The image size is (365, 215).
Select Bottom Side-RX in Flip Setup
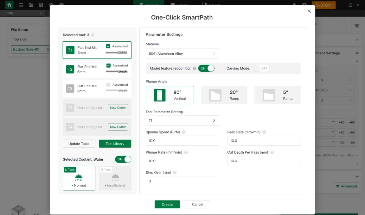click(30, 49)
